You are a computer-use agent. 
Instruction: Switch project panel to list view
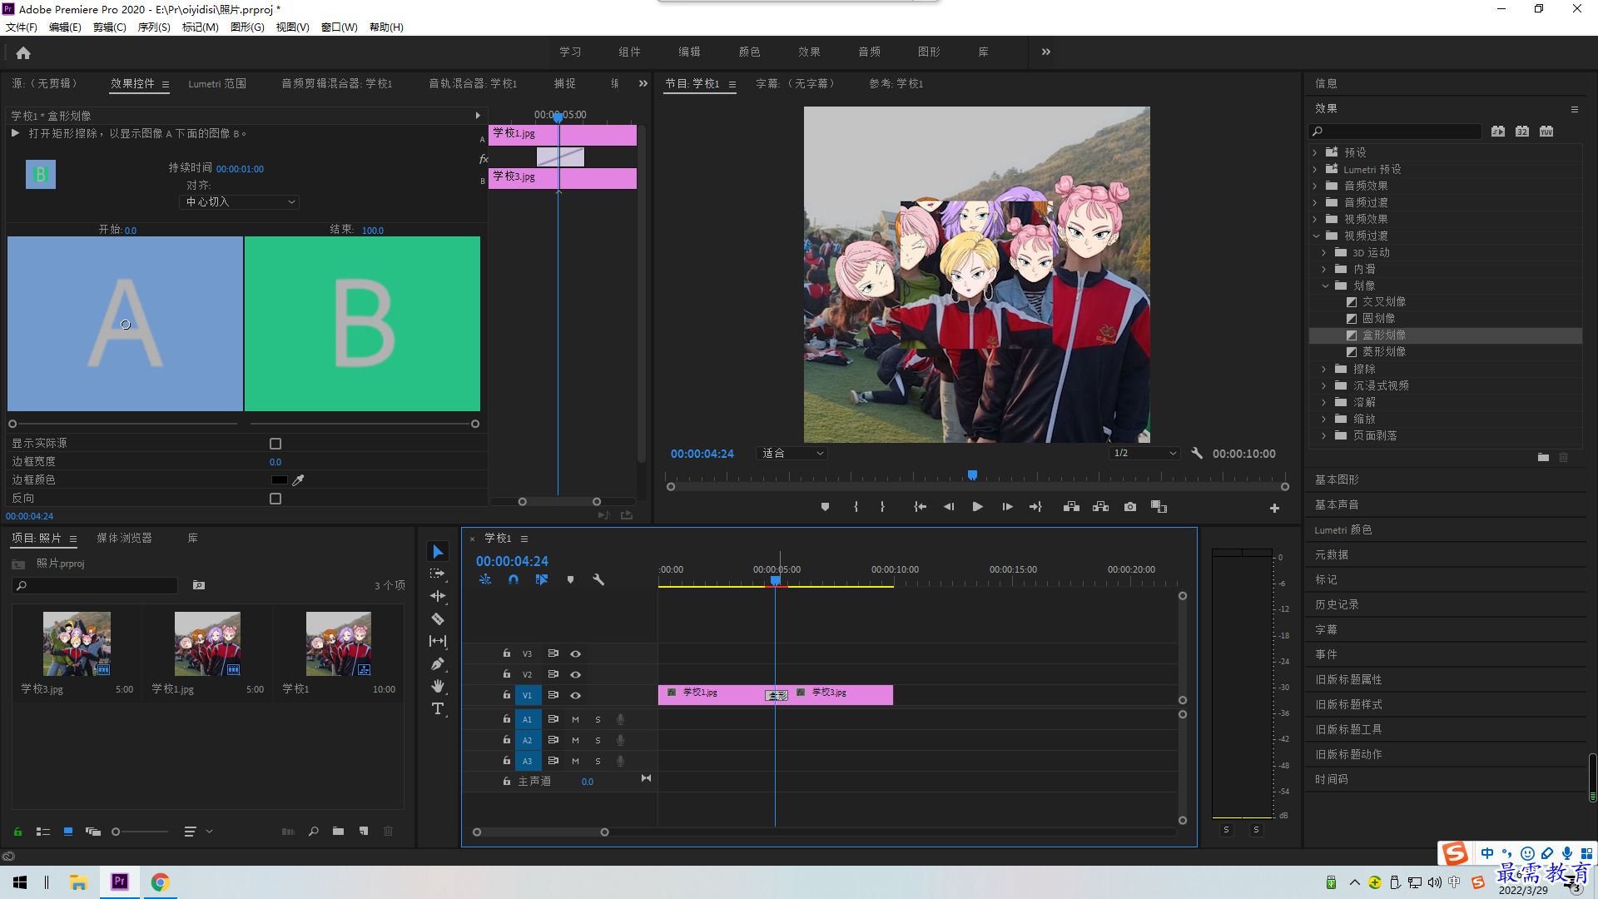tap(43, 832)
